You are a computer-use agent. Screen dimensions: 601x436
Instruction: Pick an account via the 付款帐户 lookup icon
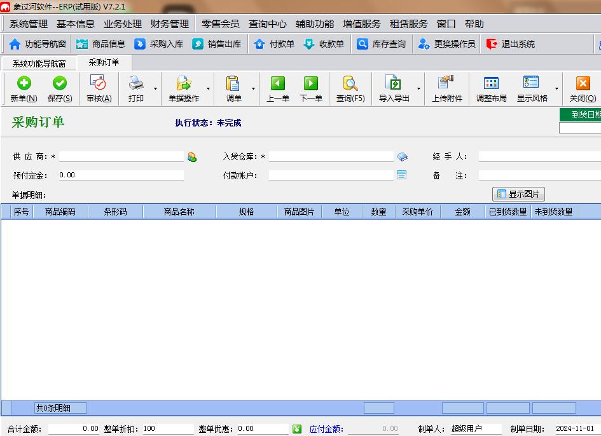pyautogui.click(x=401, y=175)
